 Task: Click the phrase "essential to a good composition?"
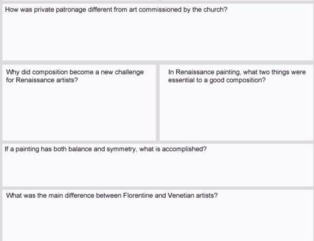pyautogui.click(x=217, y=80)
